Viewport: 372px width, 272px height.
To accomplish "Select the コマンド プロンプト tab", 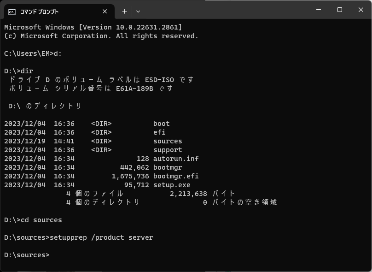I will click(59, 12).
